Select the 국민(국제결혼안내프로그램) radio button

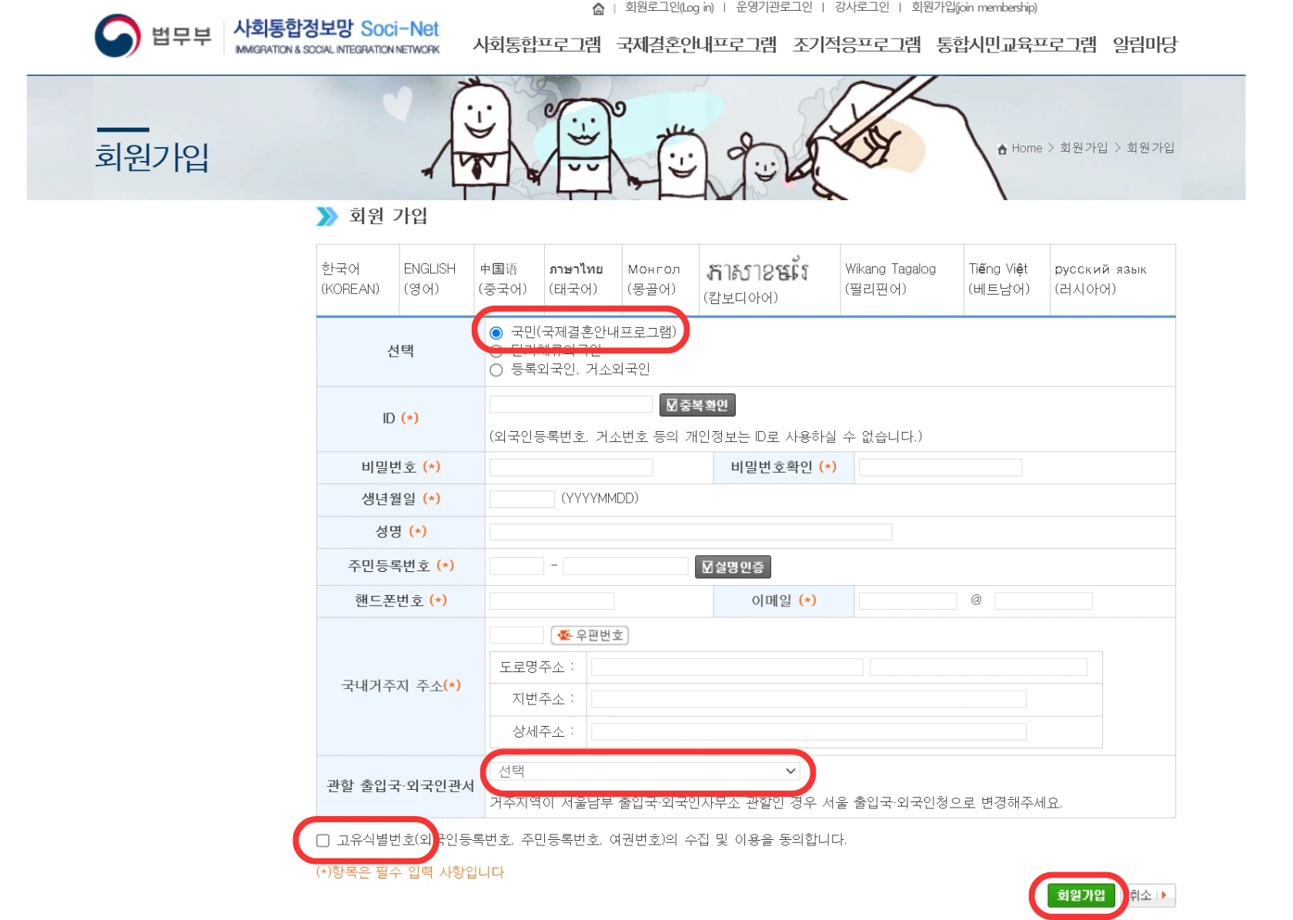click(496, 333)
